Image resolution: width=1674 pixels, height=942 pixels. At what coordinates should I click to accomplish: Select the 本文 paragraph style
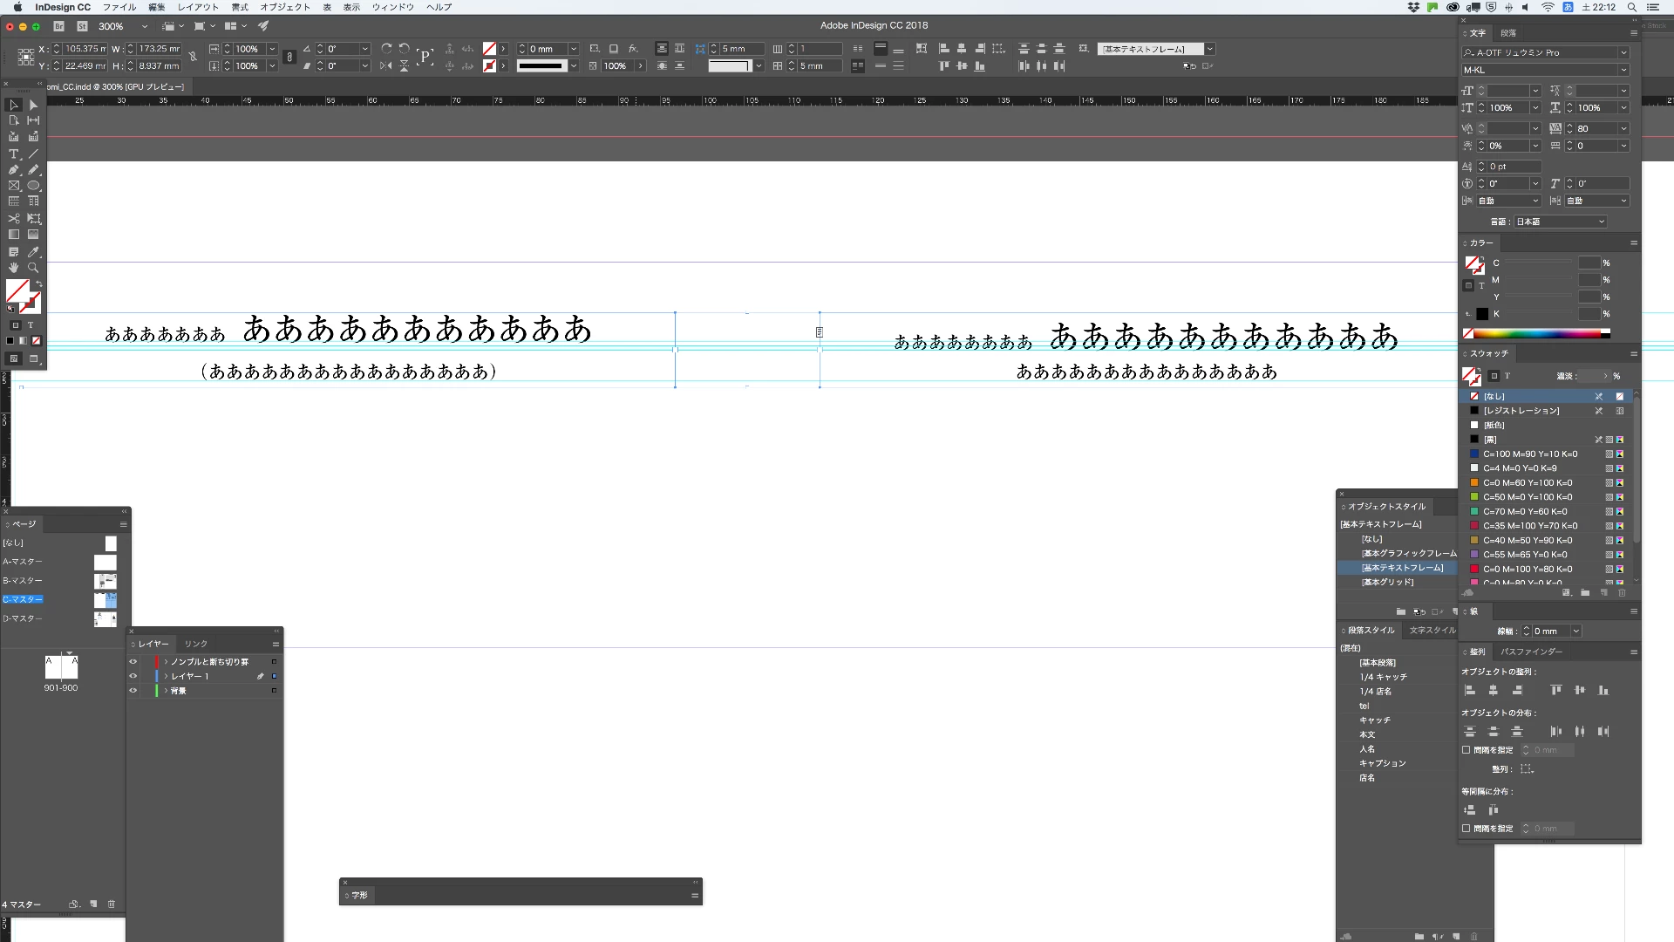coord(1367,734)
